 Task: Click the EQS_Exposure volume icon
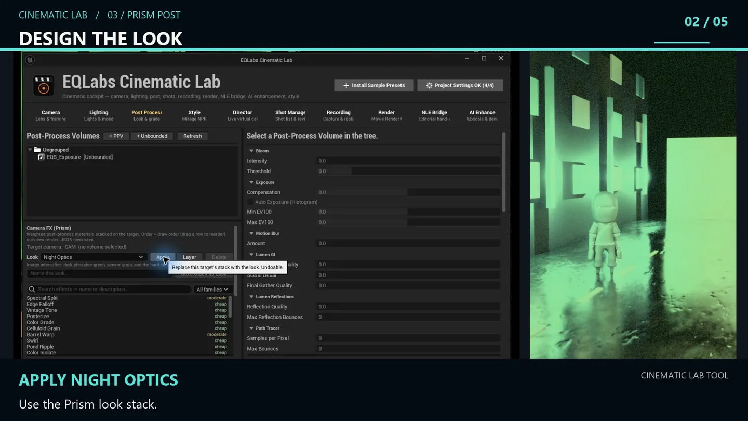[x=42, y=157]
